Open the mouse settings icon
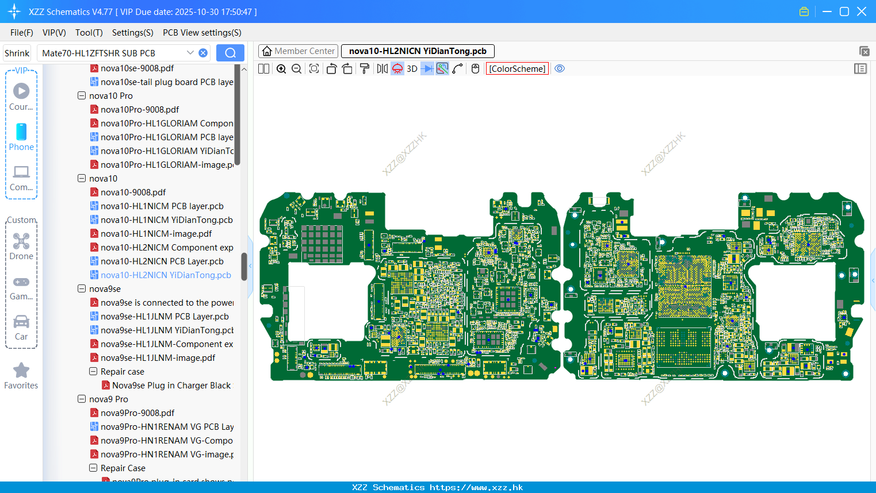 point(475,69)
